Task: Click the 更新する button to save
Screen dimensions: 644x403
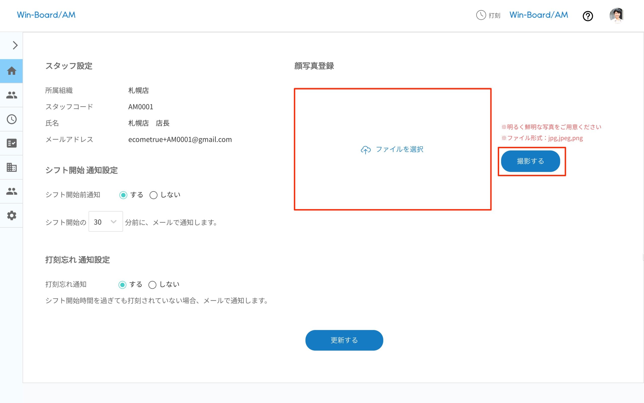Action: pyautogui.click(x=344, y=340)
